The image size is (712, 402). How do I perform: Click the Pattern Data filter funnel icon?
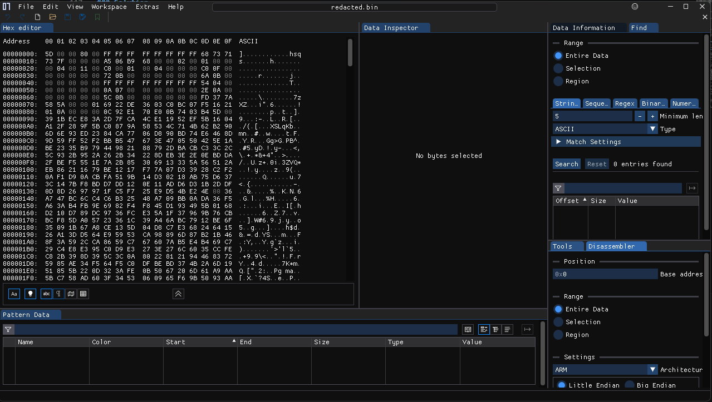click(x=8, y=330)
